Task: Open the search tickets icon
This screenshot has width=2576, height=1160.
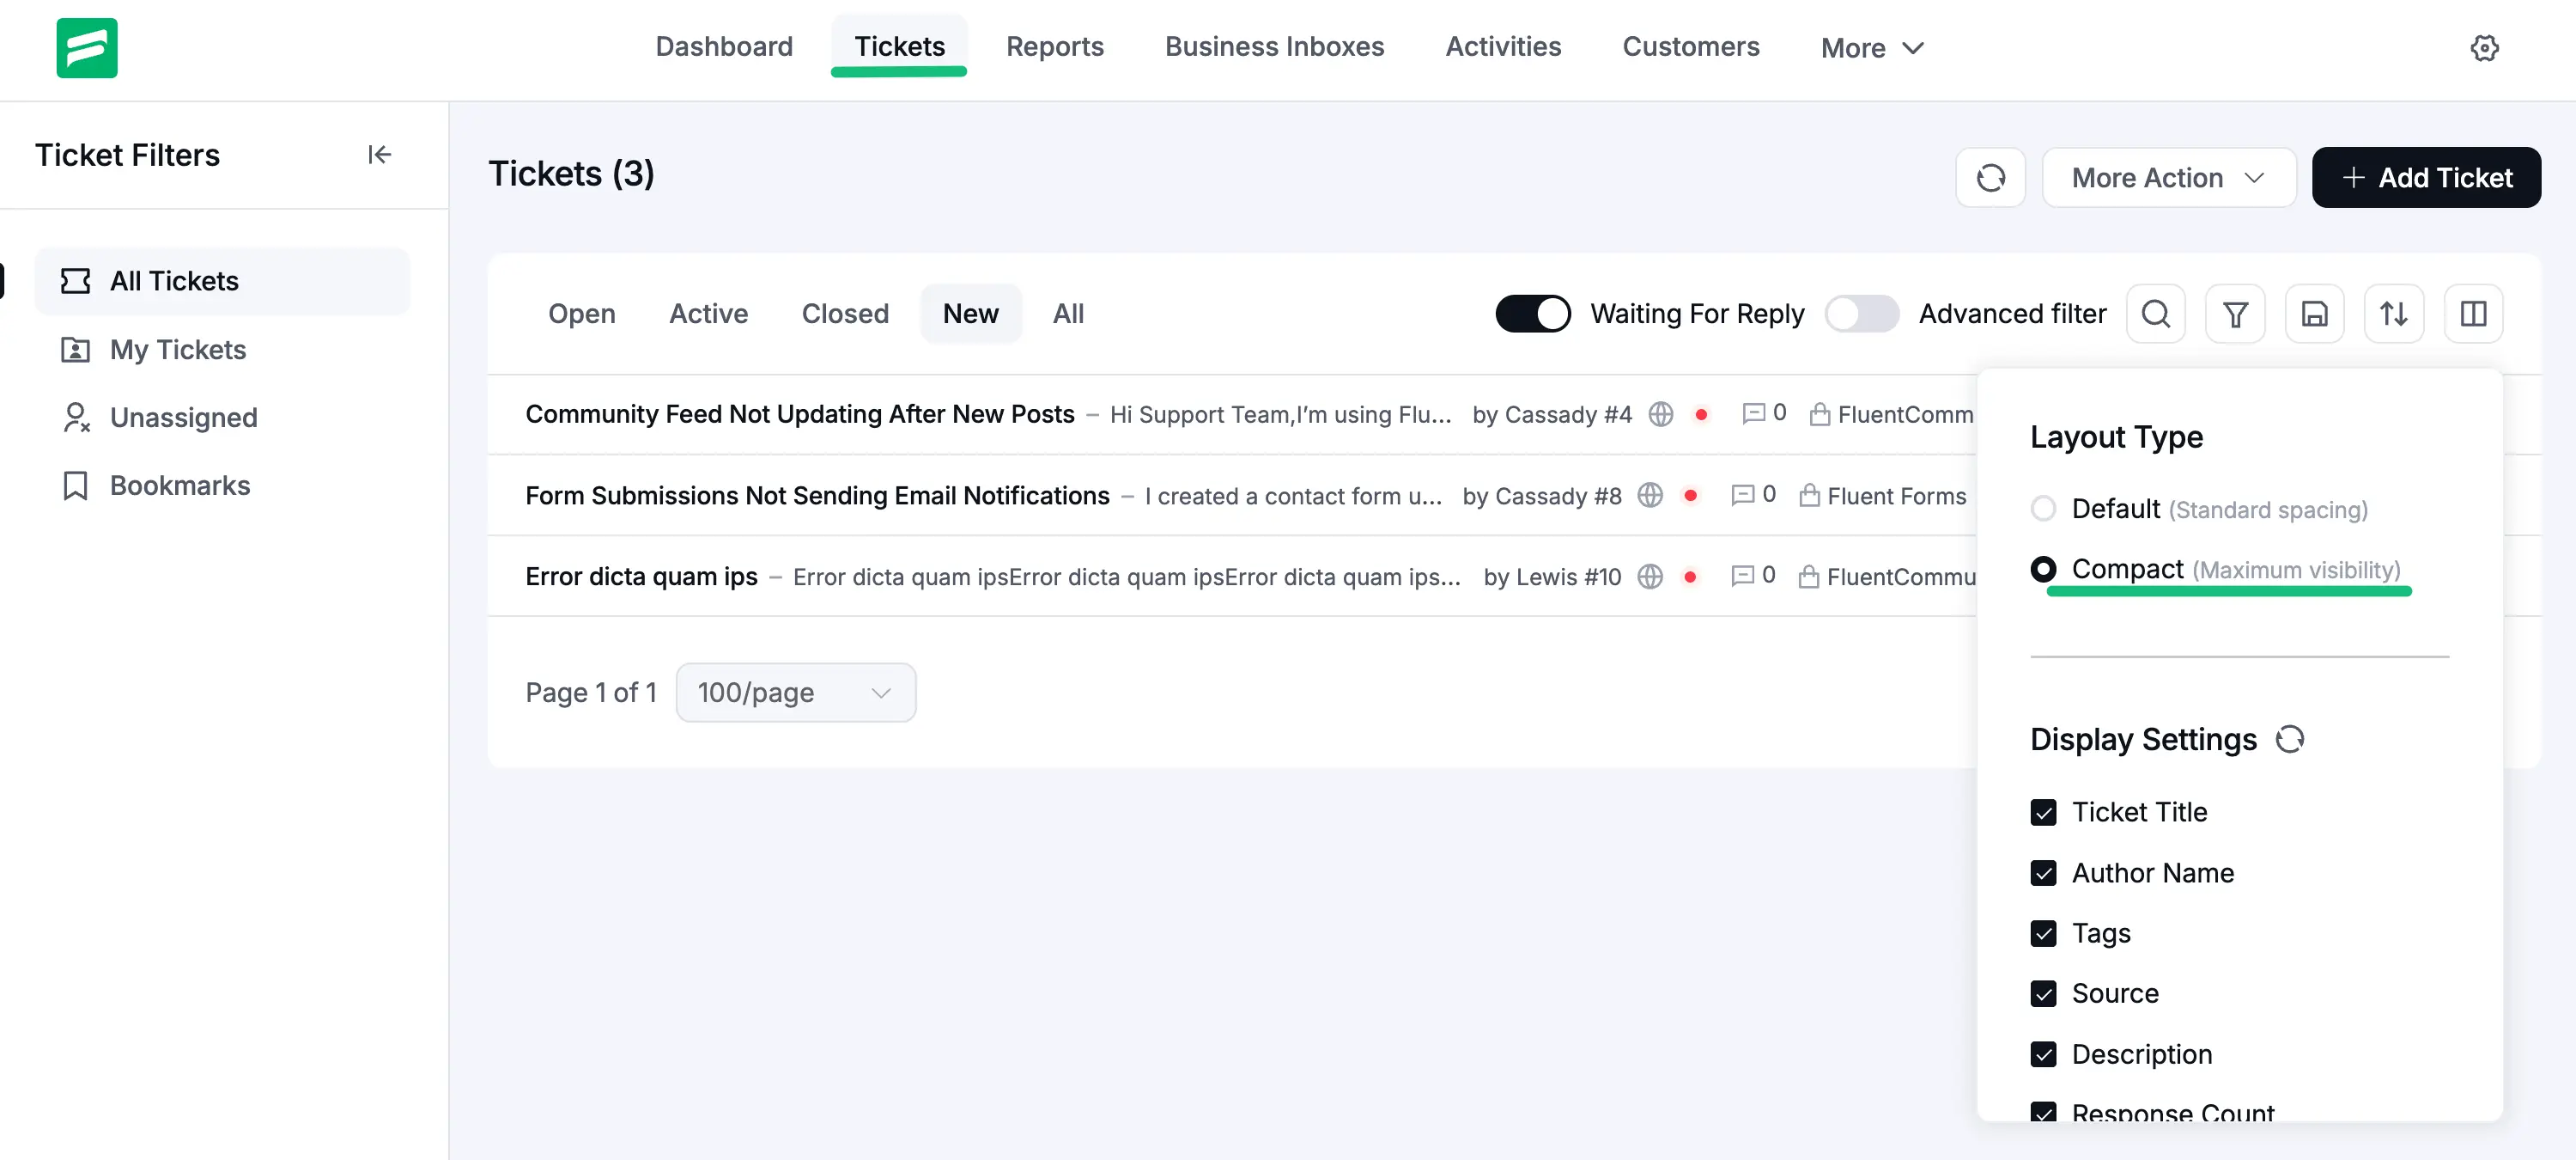Action: coord(2156,314)
